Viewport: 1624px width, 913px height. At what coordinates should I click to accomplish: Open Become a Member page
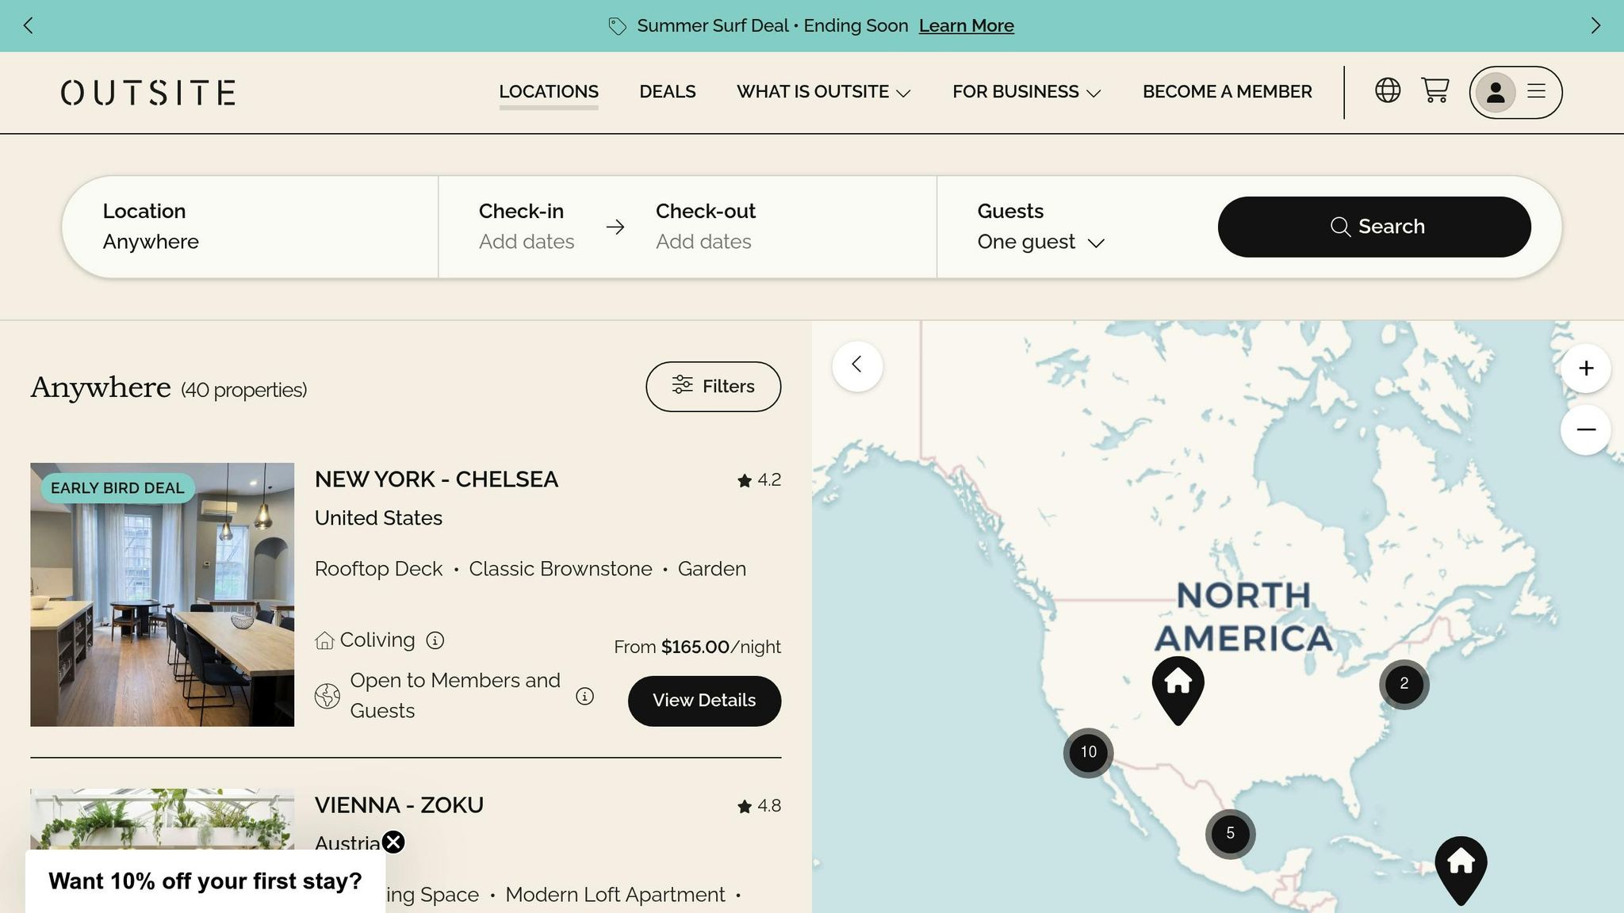(1228, 92)
